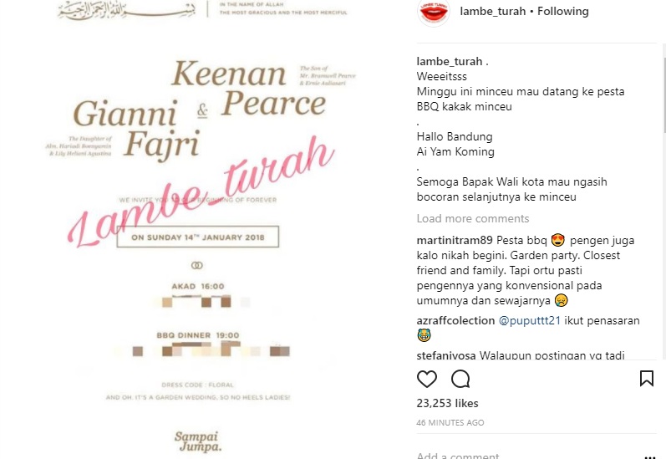Like the post with the heart icon

427,379
